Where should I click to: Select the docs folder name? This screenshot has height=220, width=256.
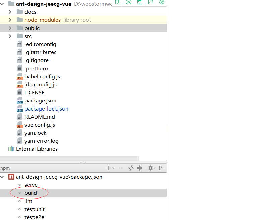click(x=31, y=12)
